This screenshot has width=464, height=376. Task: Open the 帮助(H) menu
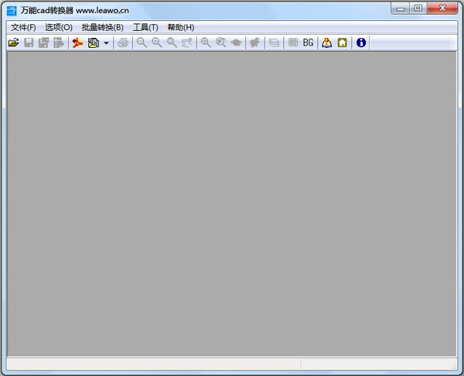tap(181, 28)
